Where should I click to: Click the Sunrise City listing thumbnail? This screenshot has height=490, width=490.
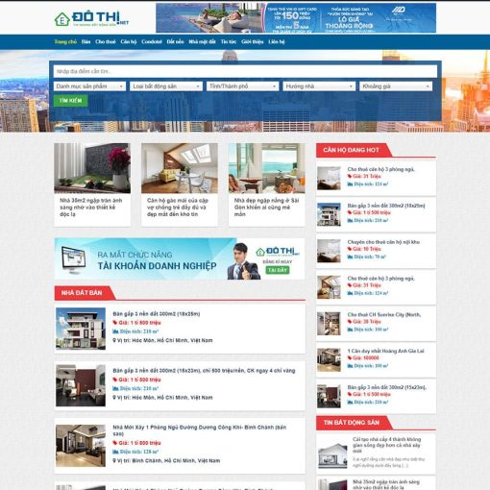pos(329,324)
